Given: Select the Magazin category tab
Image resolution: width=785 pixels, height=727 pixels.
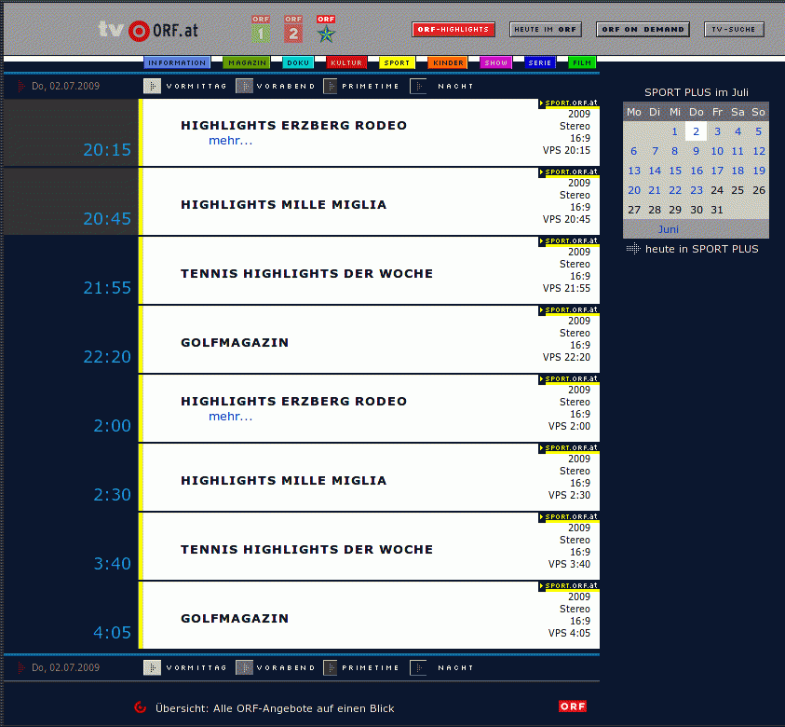Looking at the screenshot, I should click(247, 62).
